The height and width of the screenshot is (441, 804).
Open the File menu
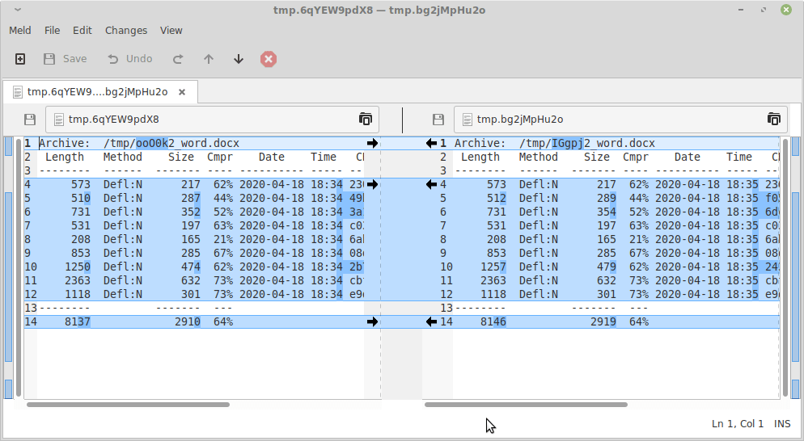tap(52, 30)
